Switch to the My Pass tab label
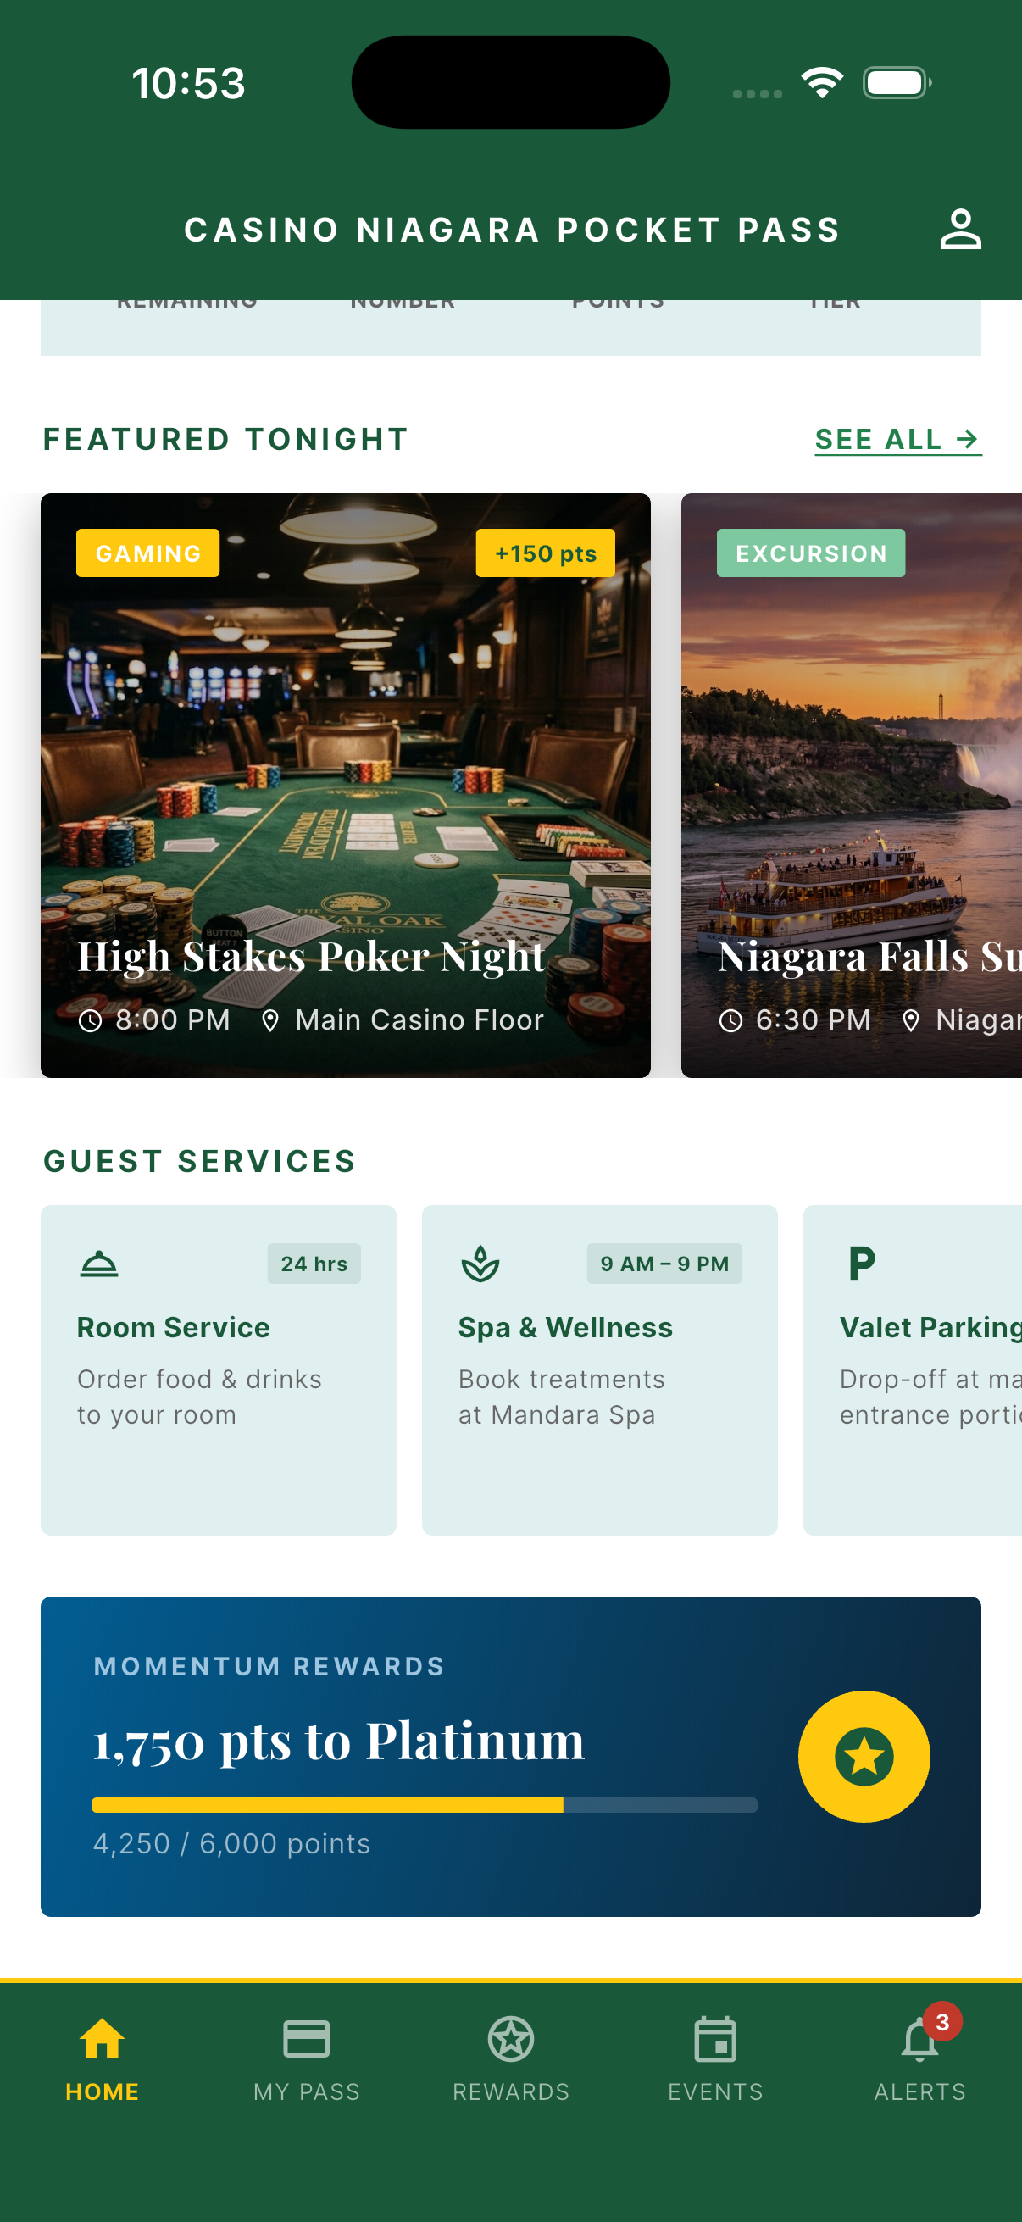 [306, 2091]
